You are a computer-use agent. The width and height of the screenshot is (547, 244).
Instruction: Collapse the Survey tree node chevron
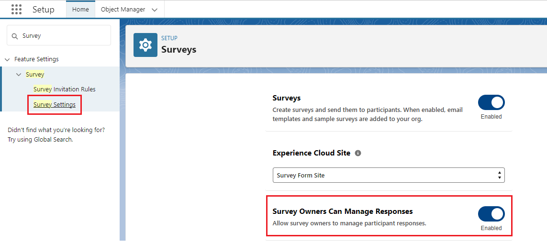pyautogui.click(x=19, y=75)
